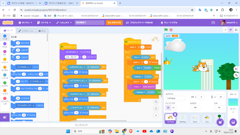The height and width of the screenshot is (135, 240).
Task: Switch to プログラミング教室のコピー browser tab
Action: (61, 3)
